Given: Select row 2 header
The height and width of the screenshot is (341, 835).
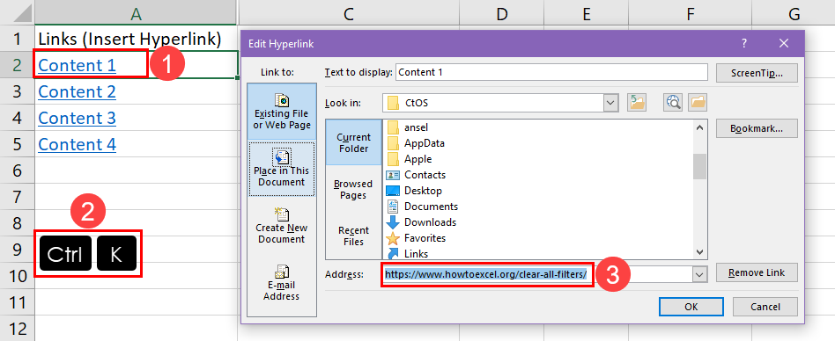Looking at the screenshot, I should 17,65.
